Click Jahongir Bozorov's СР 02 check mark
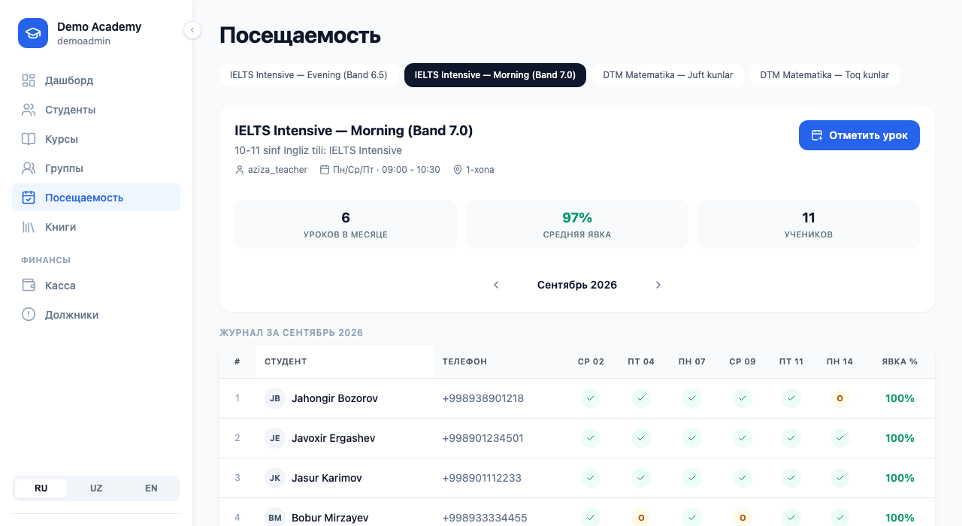This screenshot has width=962, height=526. [x=591, y=398]
